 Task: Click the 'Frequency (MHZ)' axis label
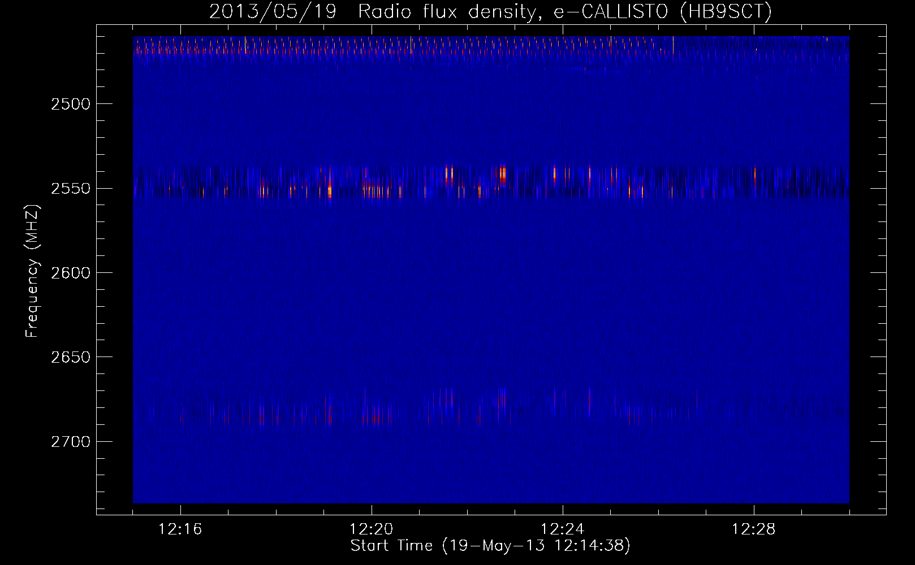click(x=32, y=271)
